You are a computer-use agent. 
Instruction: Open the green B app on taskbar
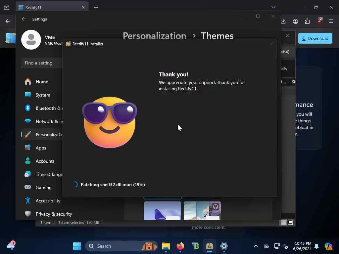click(195, 246)
